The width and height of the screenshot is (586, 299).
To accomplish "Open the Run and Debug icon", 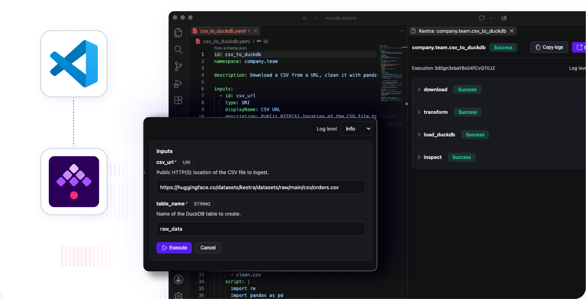I will [178, 83].
